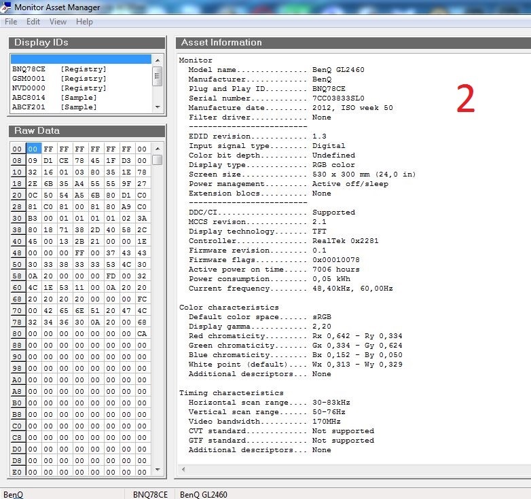
Task: Click screen size 530 x 300 mm value
Action: coord(364,174)
